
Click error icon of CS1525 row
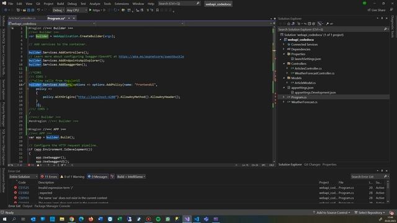point(16,188)
